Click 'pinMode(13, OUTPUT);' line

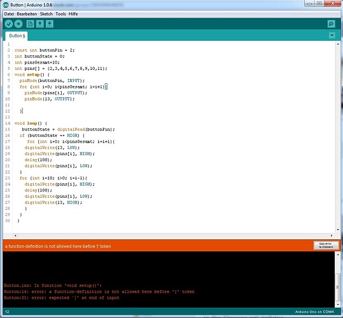point(50,99)
